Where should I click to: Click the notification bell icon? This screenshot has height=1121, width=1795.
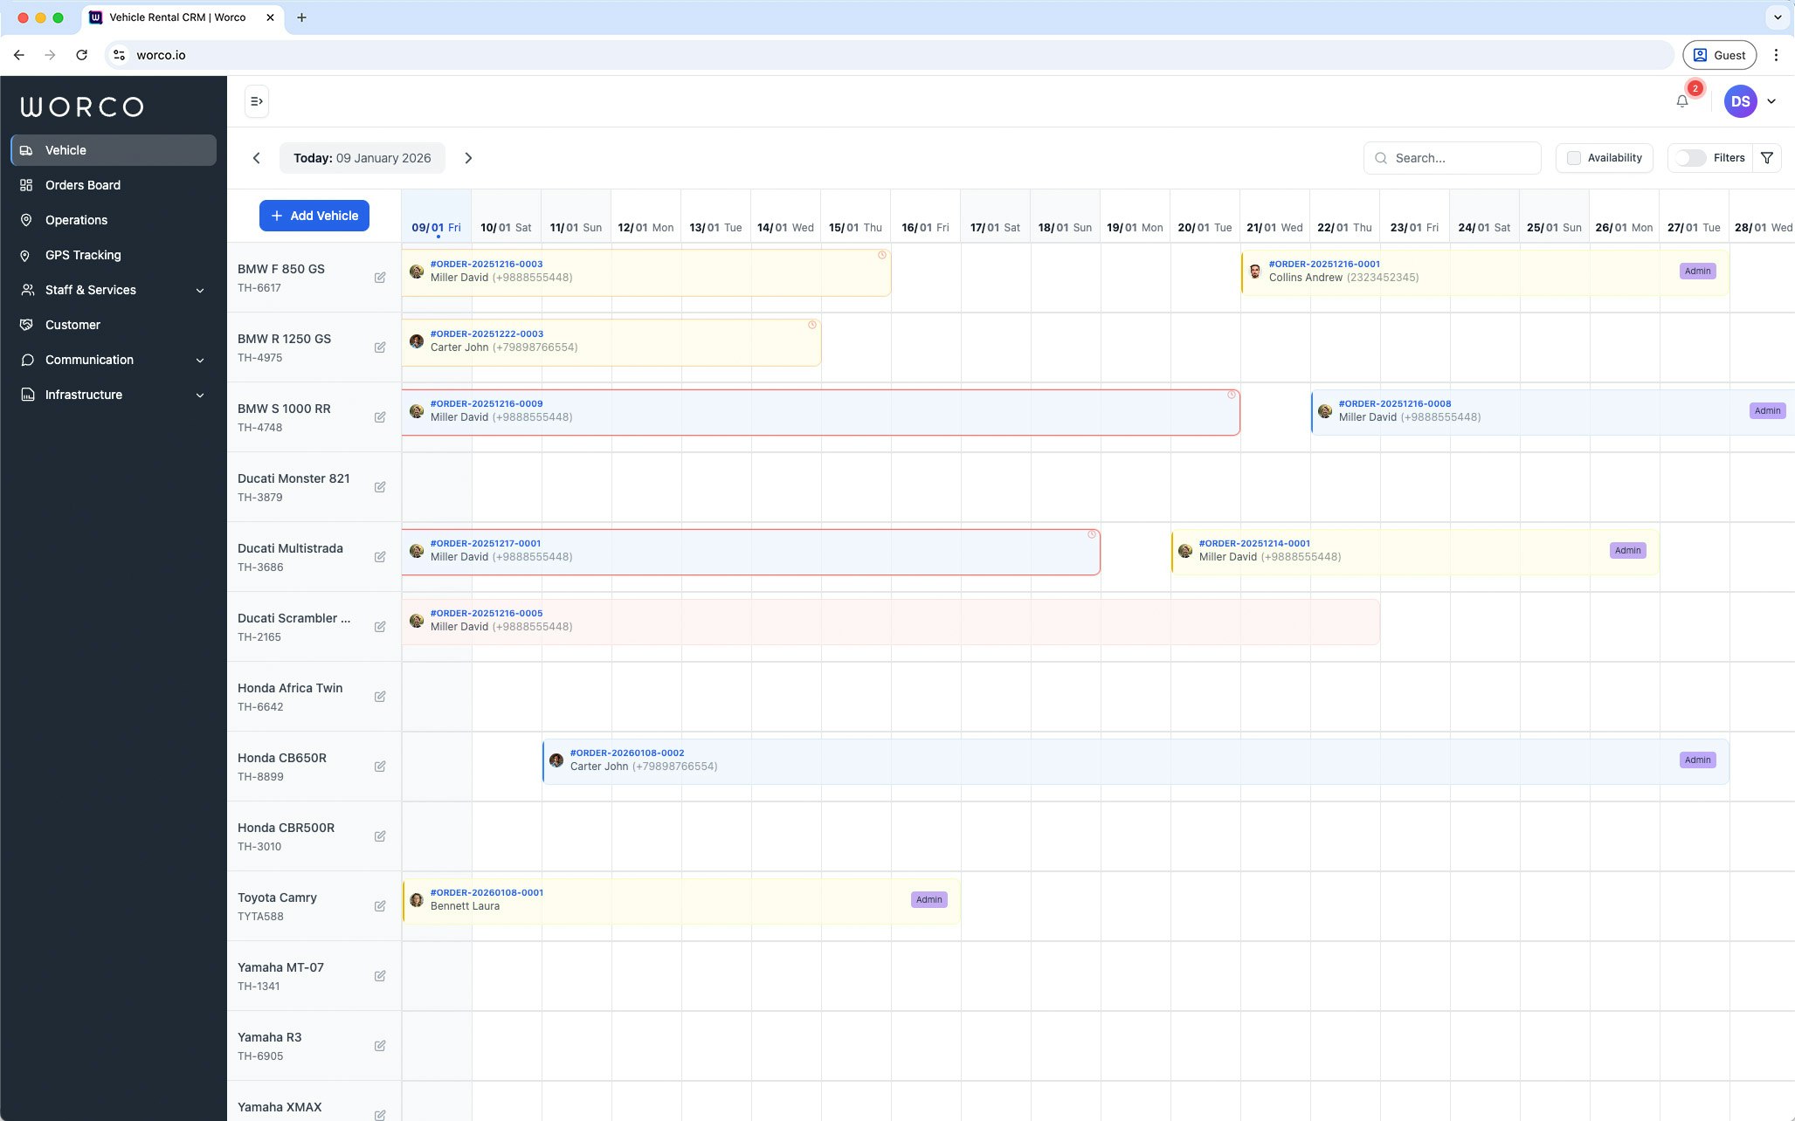click(x=1681, y=100)
